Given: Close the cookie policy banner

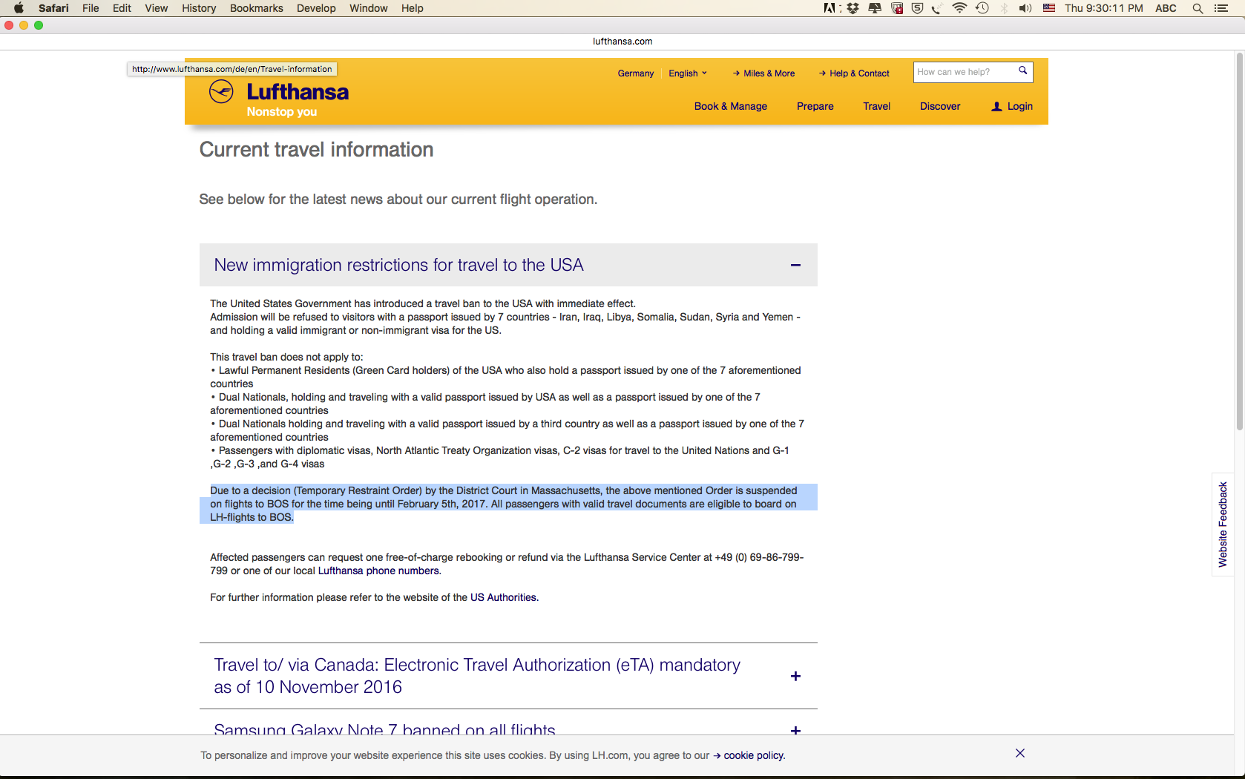Looking at the screenshot, I should (1020, 753).
